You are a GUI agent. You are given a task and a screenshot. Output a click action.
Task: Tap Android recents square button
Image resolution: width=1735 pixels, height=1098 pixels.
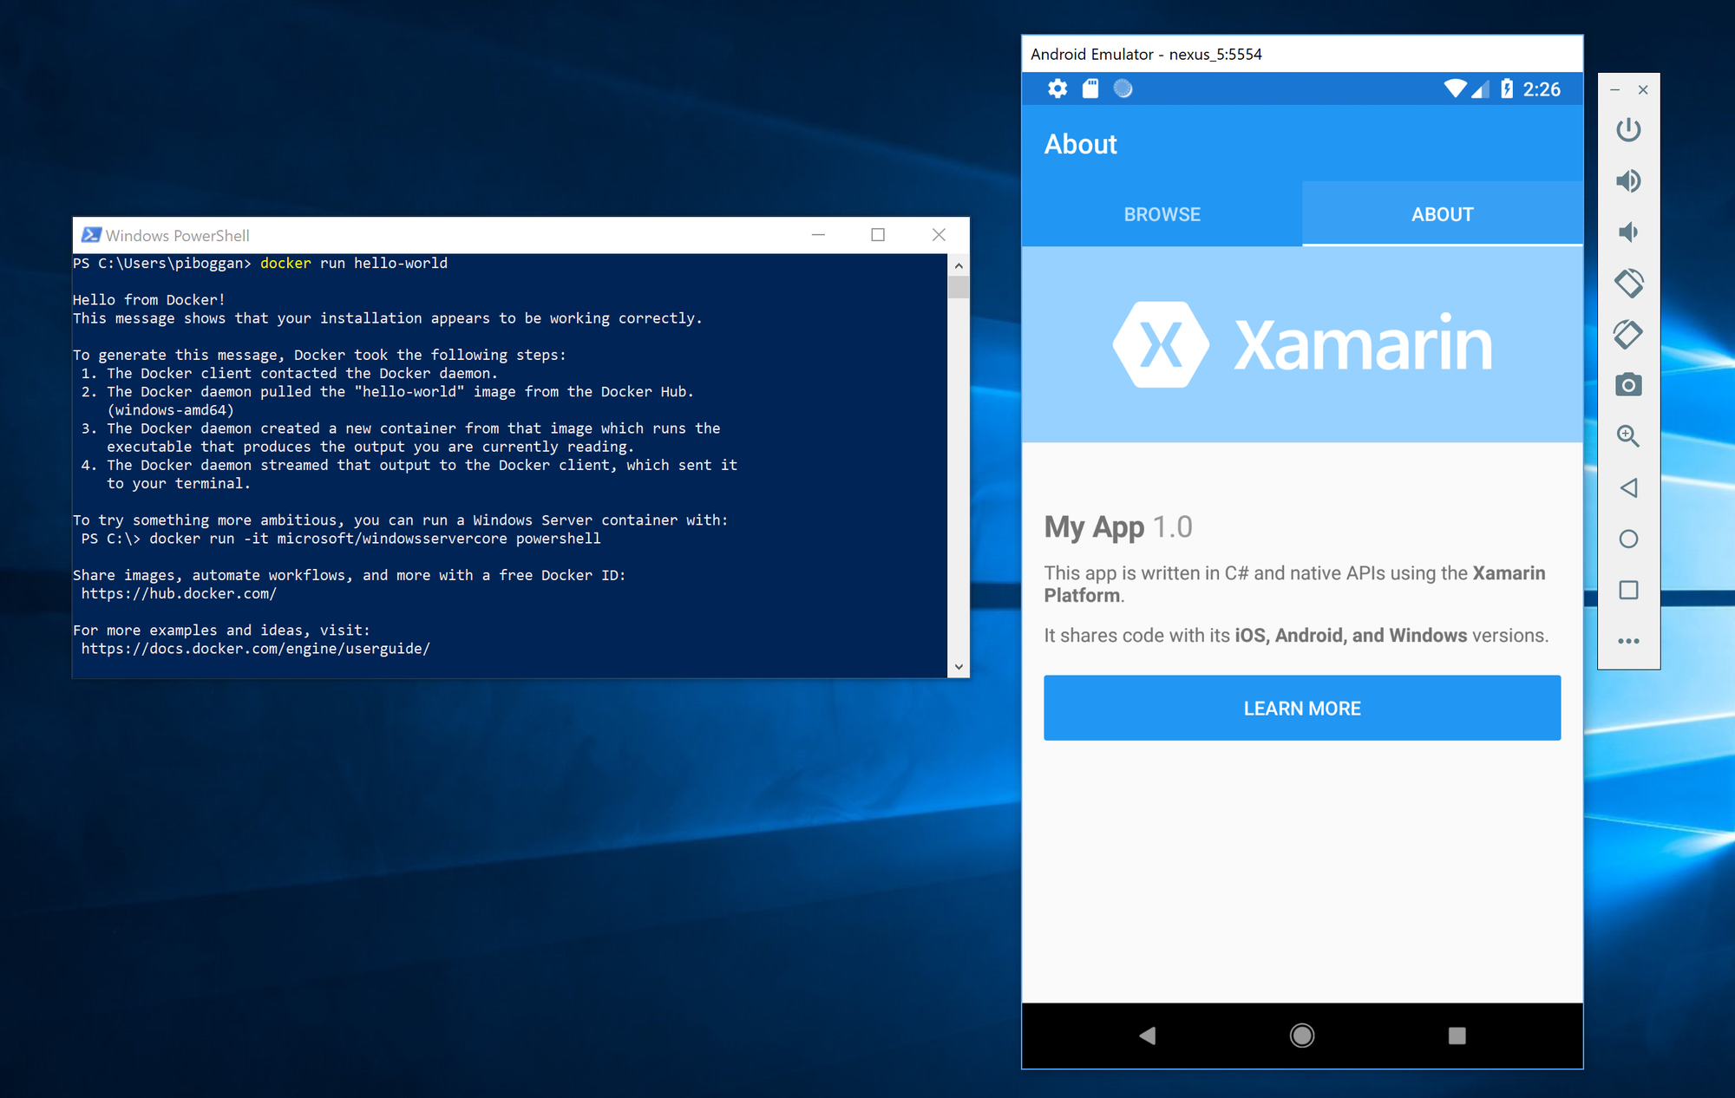(x=1457, y=1036)
